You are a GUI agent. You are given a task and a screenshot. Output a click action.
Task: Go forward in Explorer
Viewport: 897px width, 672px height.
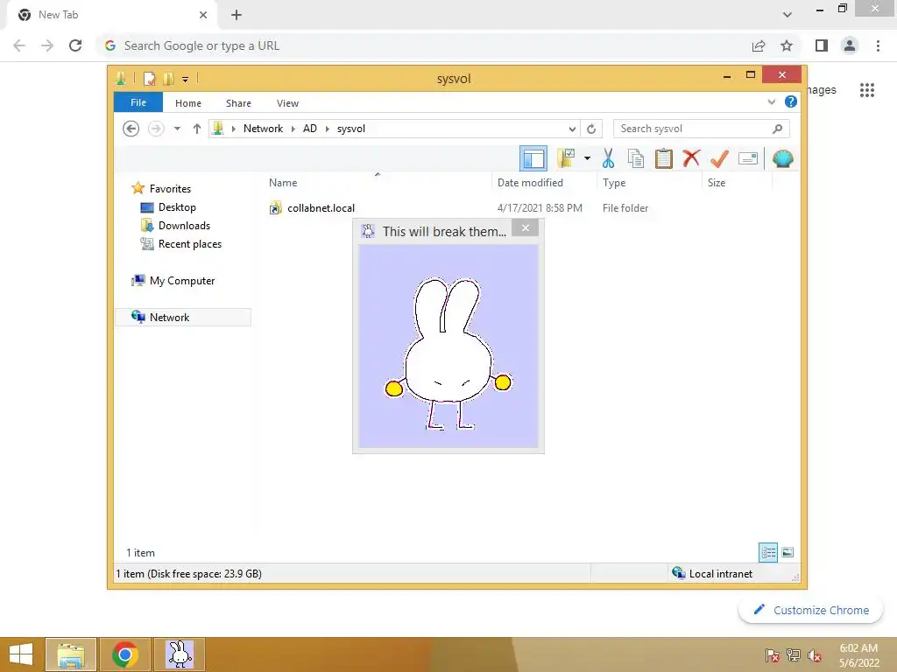click(156, 129)
